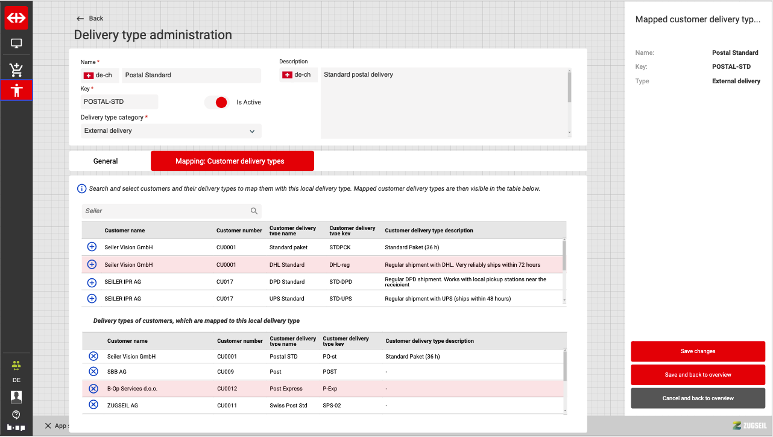Open the de-ch language selector for Description
Image resolution: width=773 pixels, height=437 pixels.
(x=298, y=75)
